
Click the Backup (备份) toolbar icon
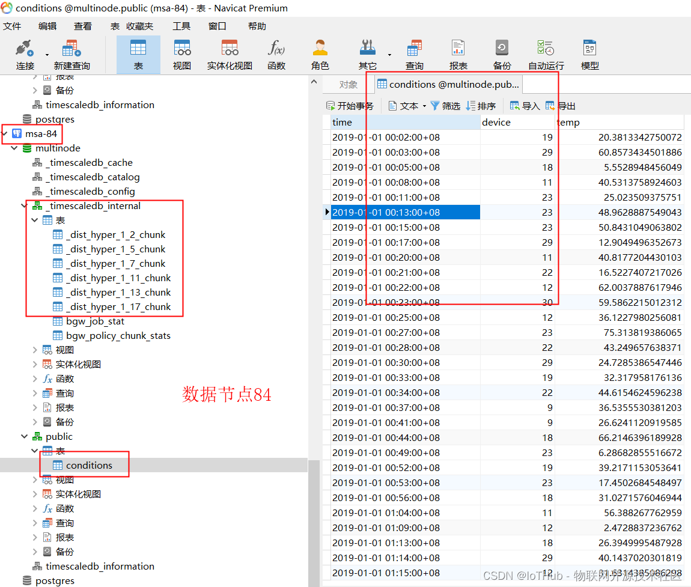click(502, 55)
